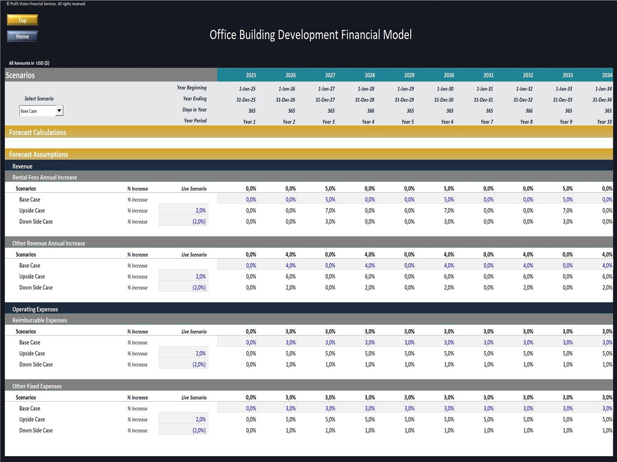The width and height of the screenshot is (617, 462).
Task: Click the gold Top button
Action: tap(22, 20)
